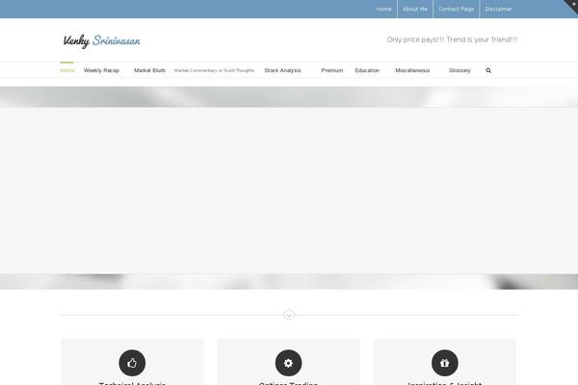Click the gear Options Trading icon
The image size is (578, 385).
click(288, 363)
